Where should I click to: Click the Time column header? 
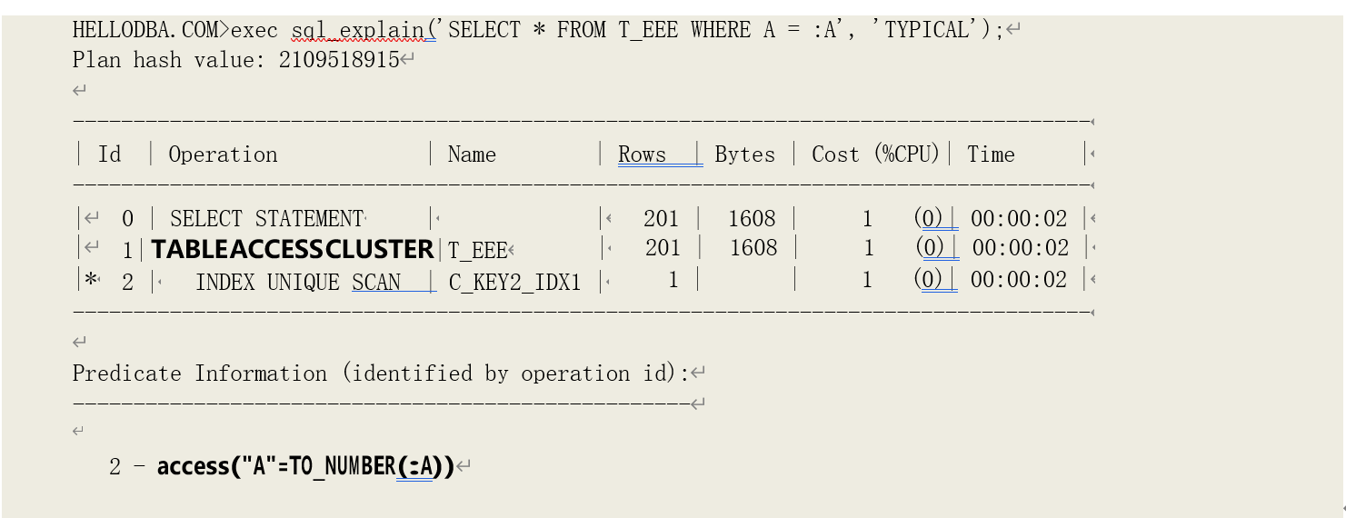tap(991, 154)
